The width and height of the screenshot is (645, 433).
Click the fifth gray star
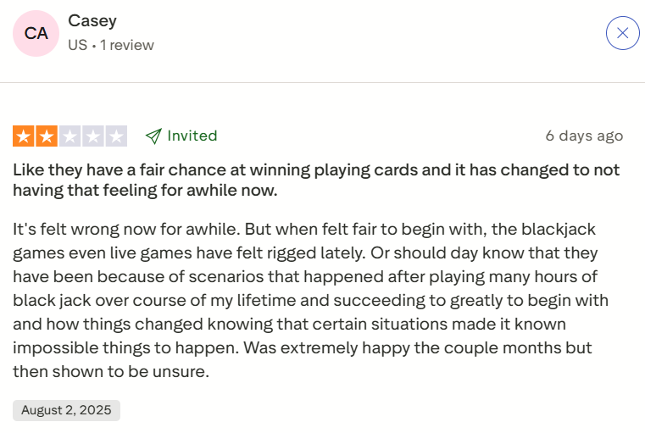coord(117,136)
